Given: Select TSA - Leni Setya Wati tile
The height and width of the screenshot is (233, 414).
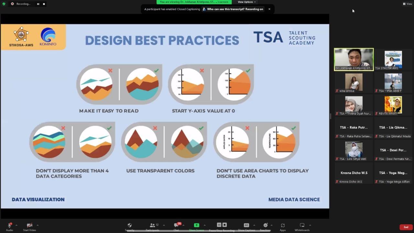Looking at the screenshot, I should [354, 150].
